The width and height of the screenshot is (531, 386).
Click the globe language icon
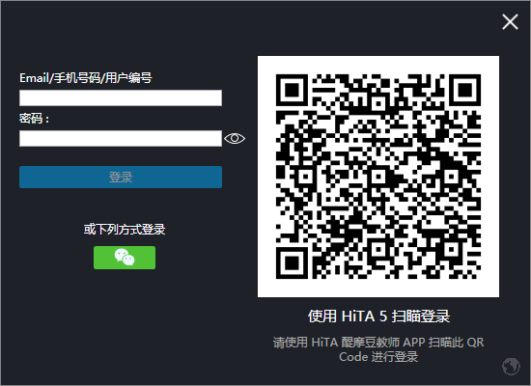coord(511,367)
